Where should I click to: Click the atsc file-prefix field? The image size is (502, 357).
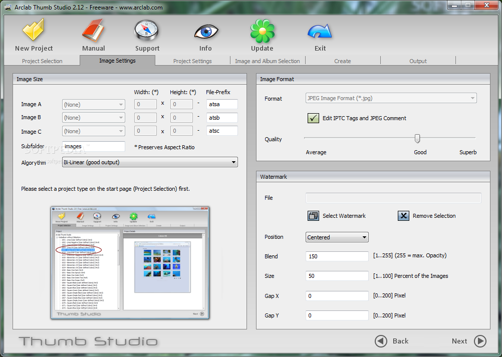(x=222, y=131)
